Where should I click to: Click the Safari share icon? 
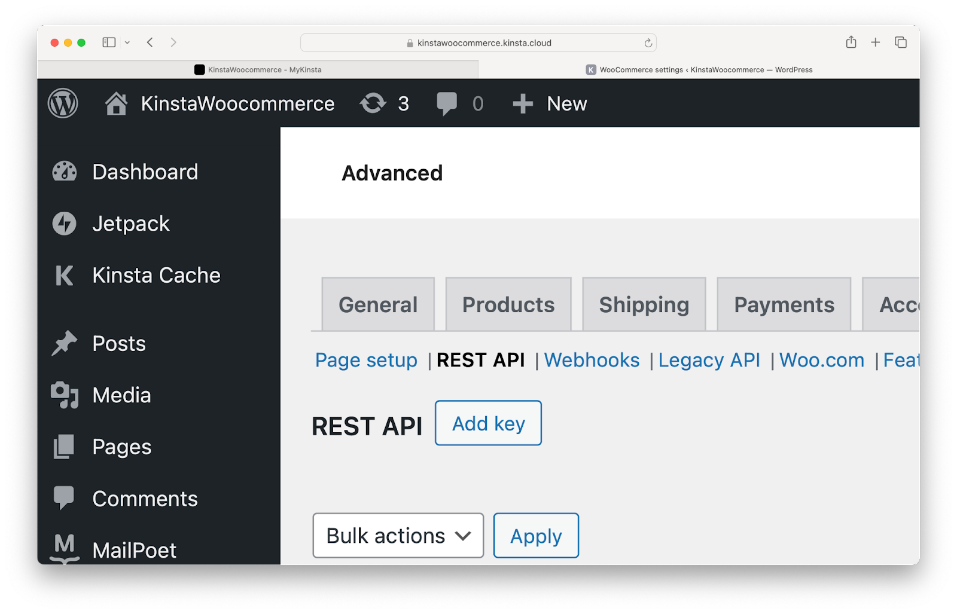click(851, 42)
